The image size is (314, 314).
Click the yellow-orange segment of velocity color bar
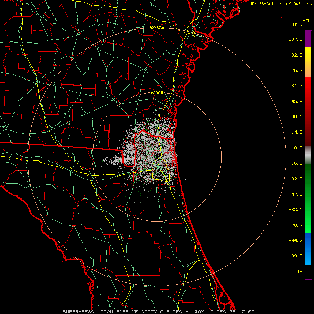tap(308, 62)
